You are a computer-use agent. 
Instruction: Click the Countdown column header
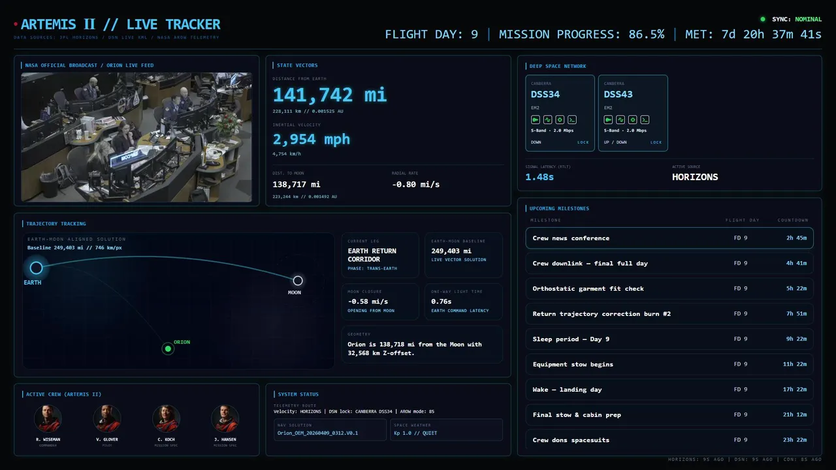(x=793, y=220)
